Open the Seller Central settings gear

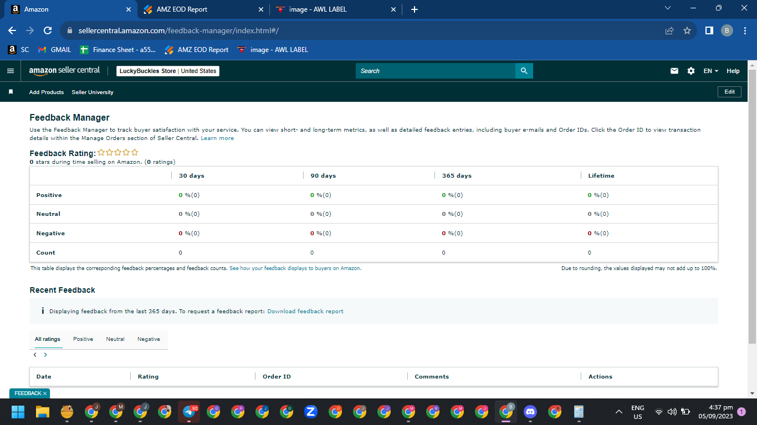pos(691,71)
